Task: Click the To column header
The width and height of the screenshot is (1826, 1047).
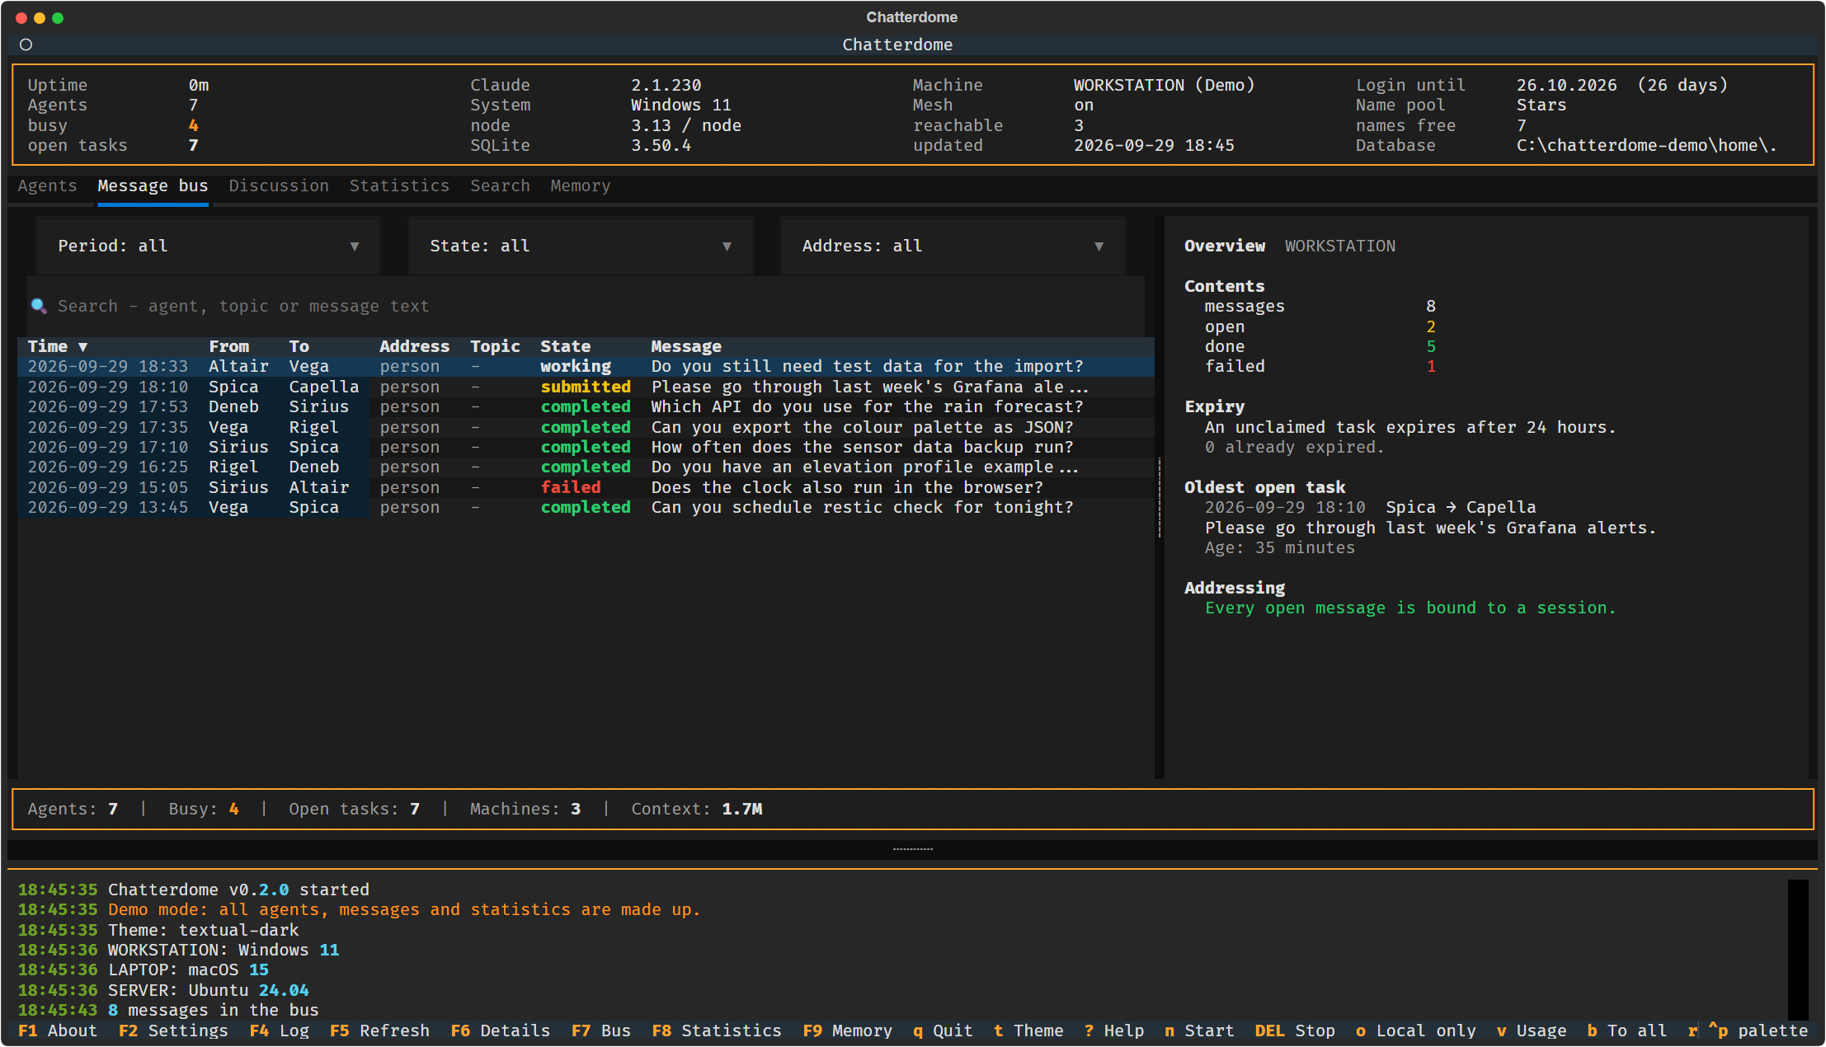Action: coord(299,346)
